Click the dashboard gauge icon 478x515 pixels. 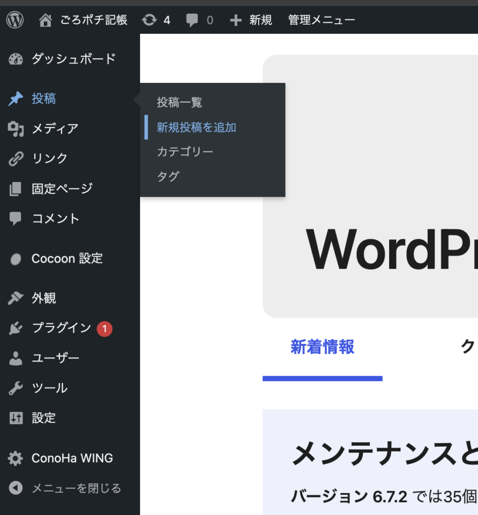tap(16, 59)
